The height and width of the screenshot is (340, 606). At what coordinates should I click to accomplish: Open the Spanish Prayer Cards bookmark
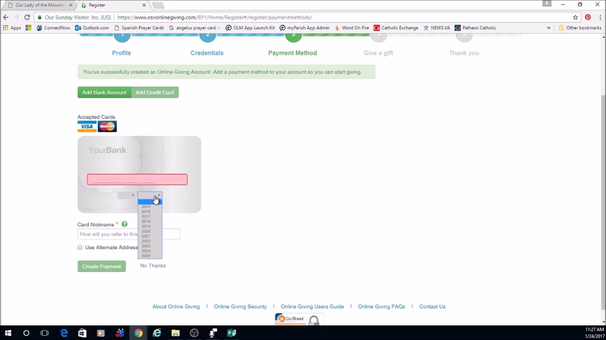pos(139,28)
